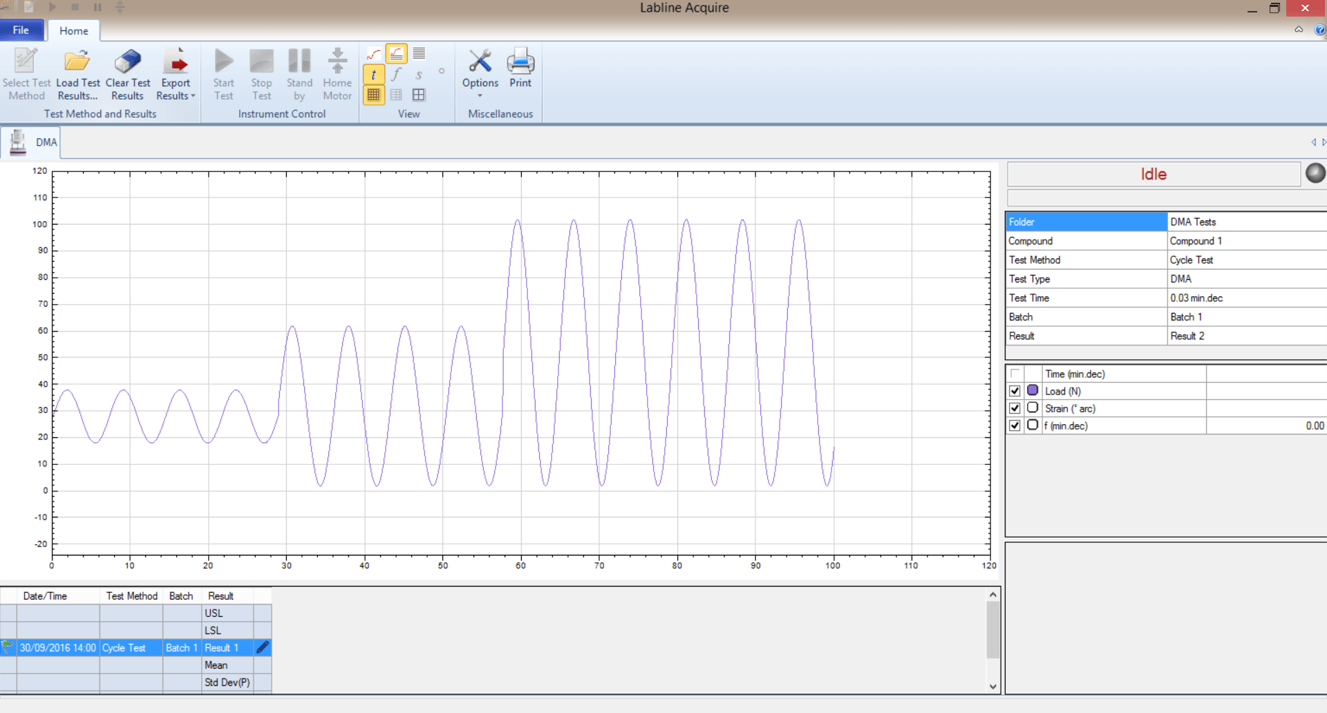
Task: Open the Options dropdown arrow
Action: (x=480, y=95)
